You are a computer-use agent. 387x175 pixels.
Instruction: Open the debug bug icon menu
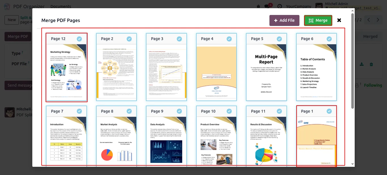click(258, 6)
